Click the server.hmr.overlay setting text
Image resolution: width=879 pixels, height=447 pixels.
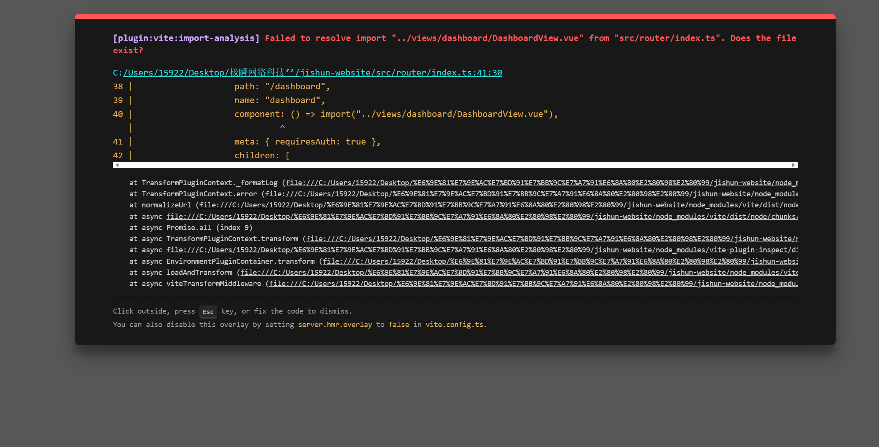(x=335, y=325)
